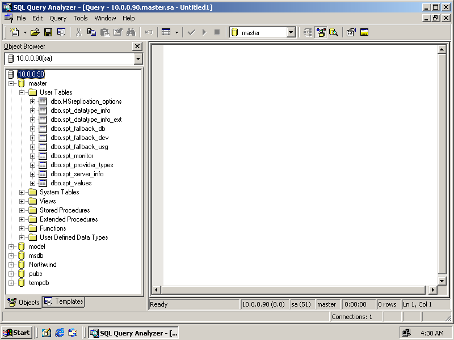Open the Query menu

[x=58, y=18]
